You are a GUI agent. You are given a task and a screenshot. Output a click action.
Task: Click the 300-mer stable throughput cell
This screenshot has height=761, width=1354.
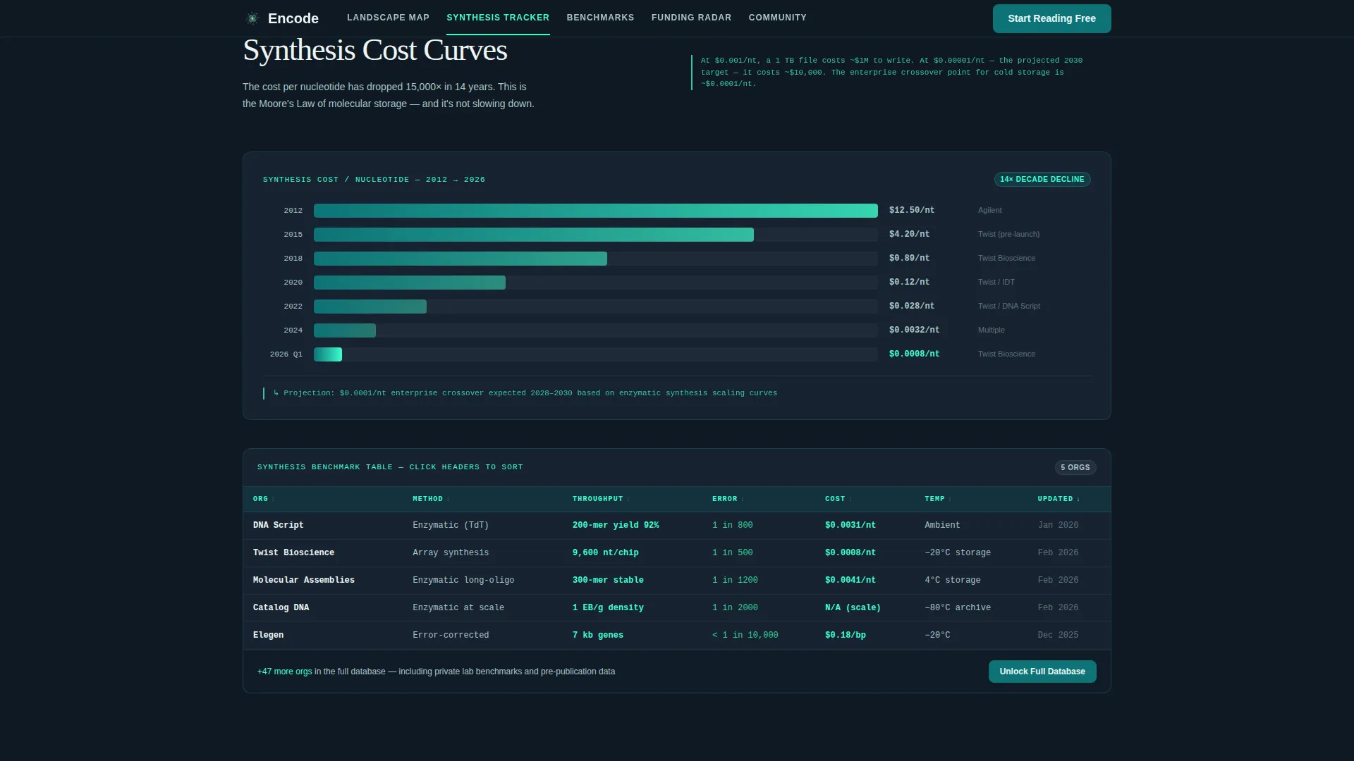pos(608,581)
